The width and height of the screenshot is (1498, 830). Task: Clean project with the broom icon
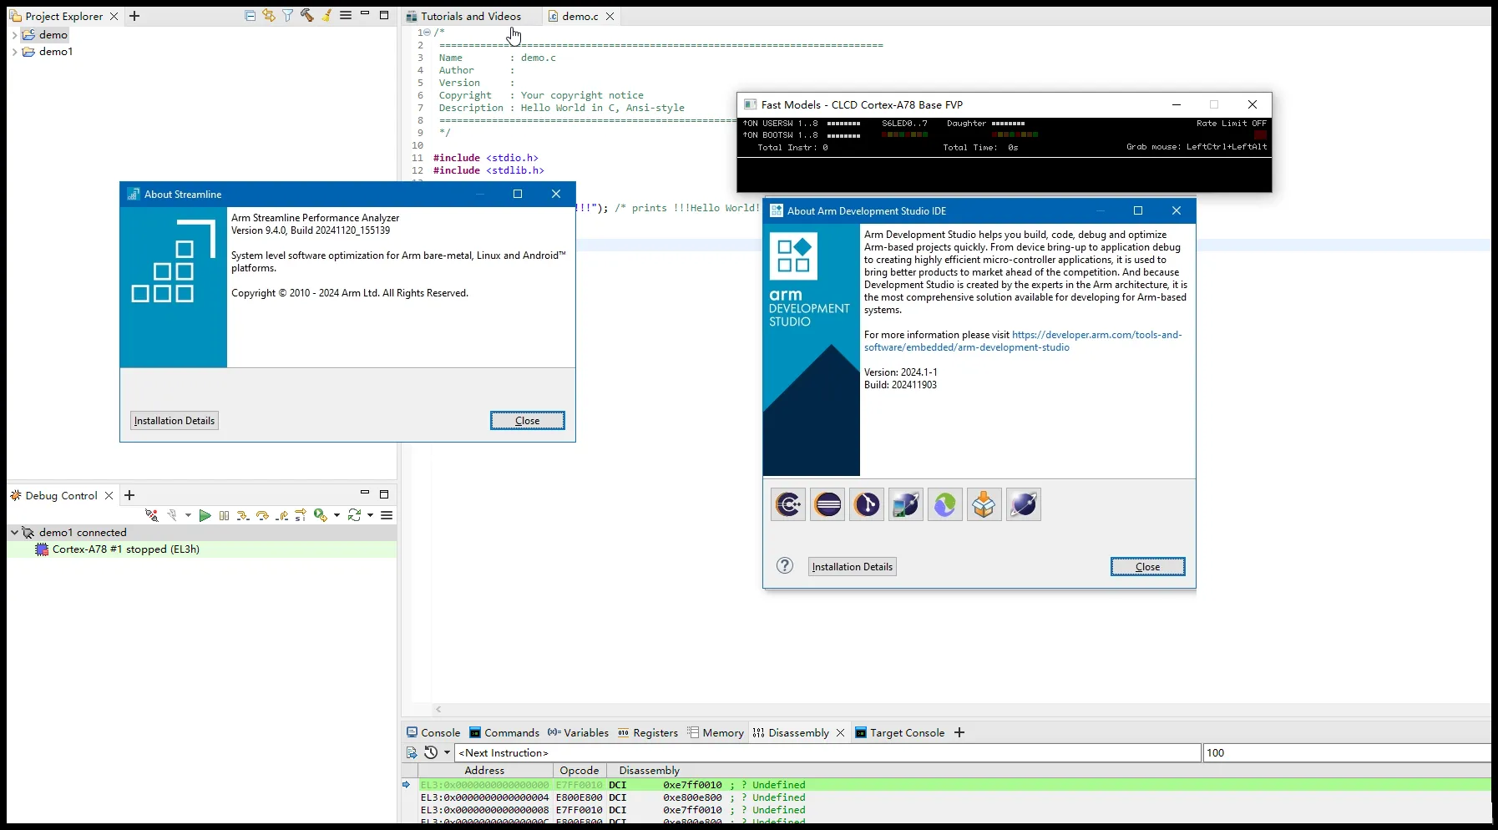point(326,16)
